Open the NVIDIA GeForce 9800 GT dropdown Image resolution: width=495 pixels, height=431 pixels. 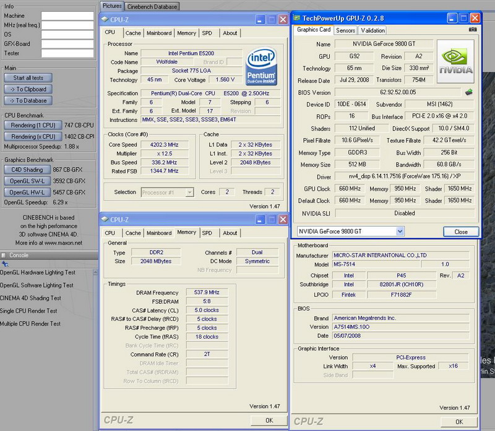coord(400,232)
